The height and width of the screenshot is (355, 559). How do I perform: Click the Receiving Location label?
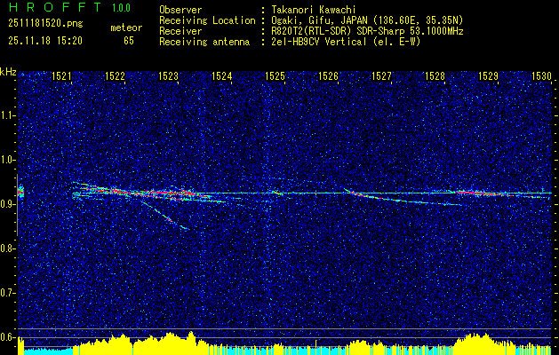(x=207, y=20)
